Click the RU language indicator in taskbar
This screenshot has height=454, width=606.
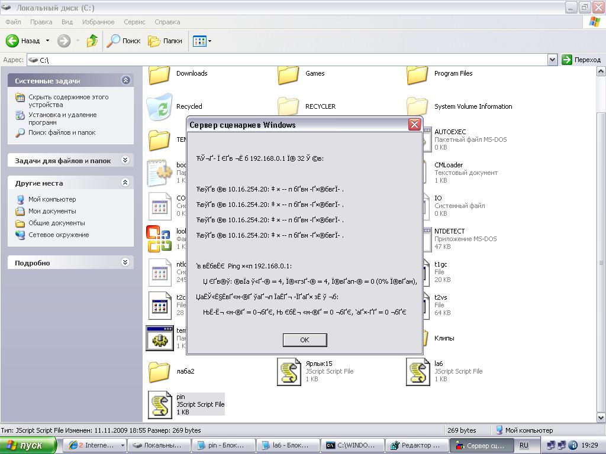[x=524, y=445]
